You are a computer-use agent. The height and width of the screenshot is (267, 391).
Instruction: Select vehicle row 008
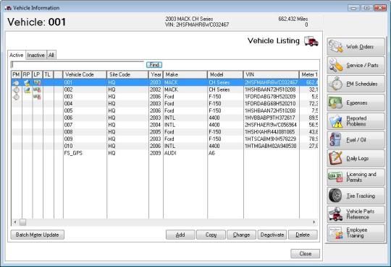164,132
